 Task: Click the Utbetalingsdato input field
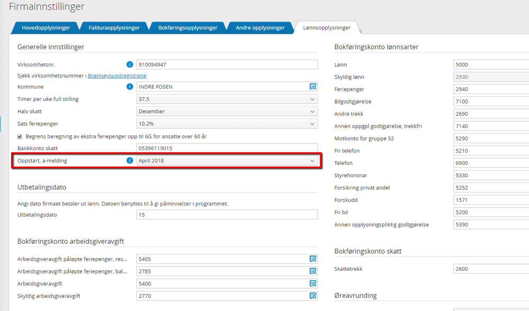pyautogui.click(x=227, y=215)
